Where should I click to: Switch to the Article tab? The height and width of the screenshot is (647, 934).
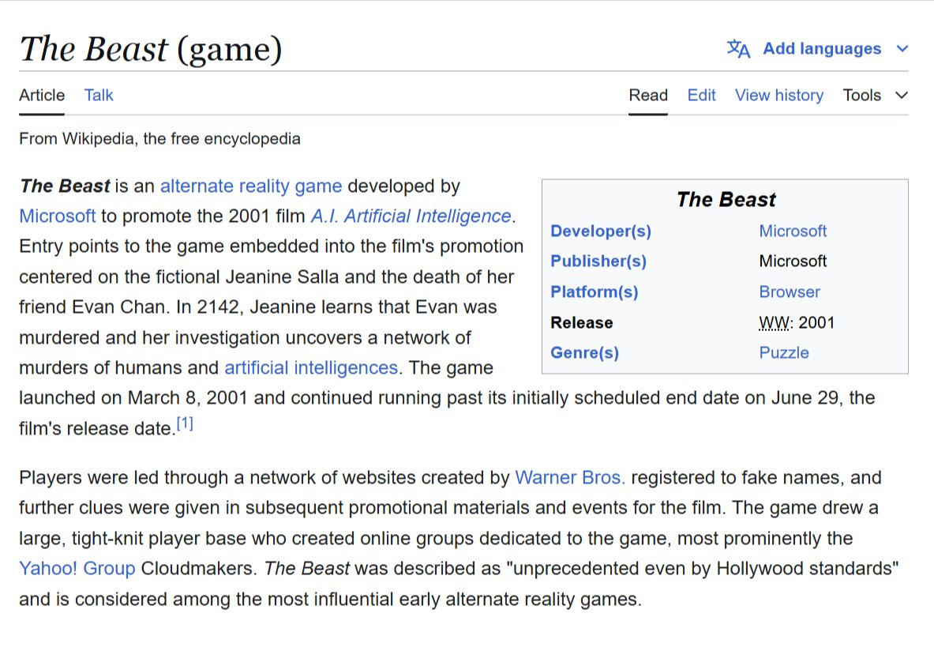42,96
